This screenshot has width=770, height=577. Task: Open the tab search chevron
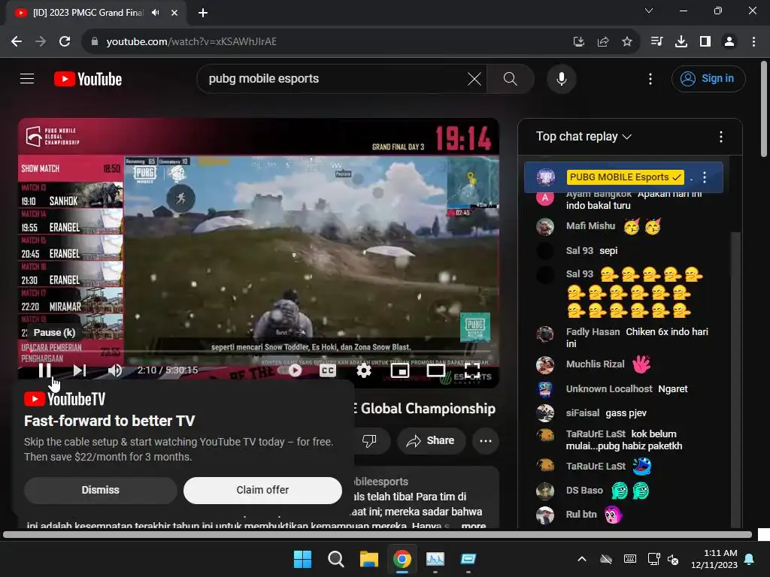[x=649, y=11]
